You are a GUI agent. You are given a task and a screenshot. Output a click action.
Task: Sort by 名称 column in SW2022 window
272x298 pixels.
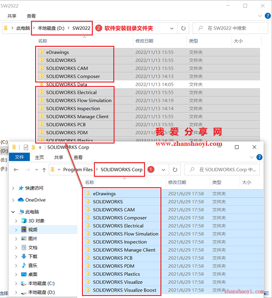[43, 41]
